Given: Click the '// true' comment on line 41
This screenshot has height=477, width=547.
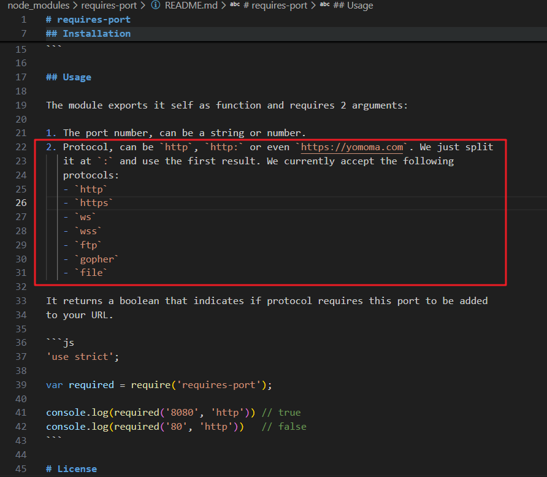Looking at the screenshot, I should point(281,413).
